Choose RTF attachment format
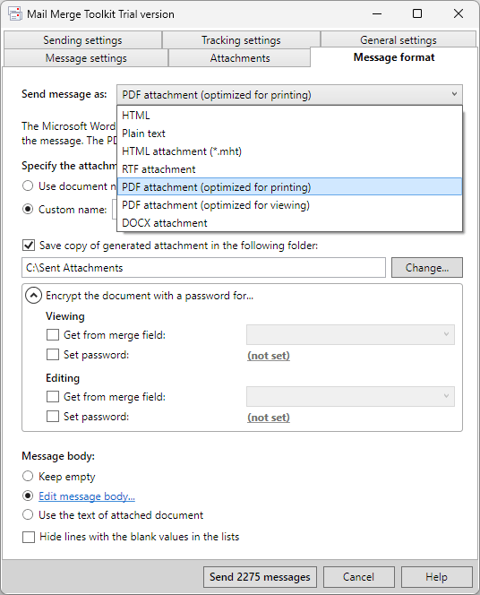 tap(289, 169)
